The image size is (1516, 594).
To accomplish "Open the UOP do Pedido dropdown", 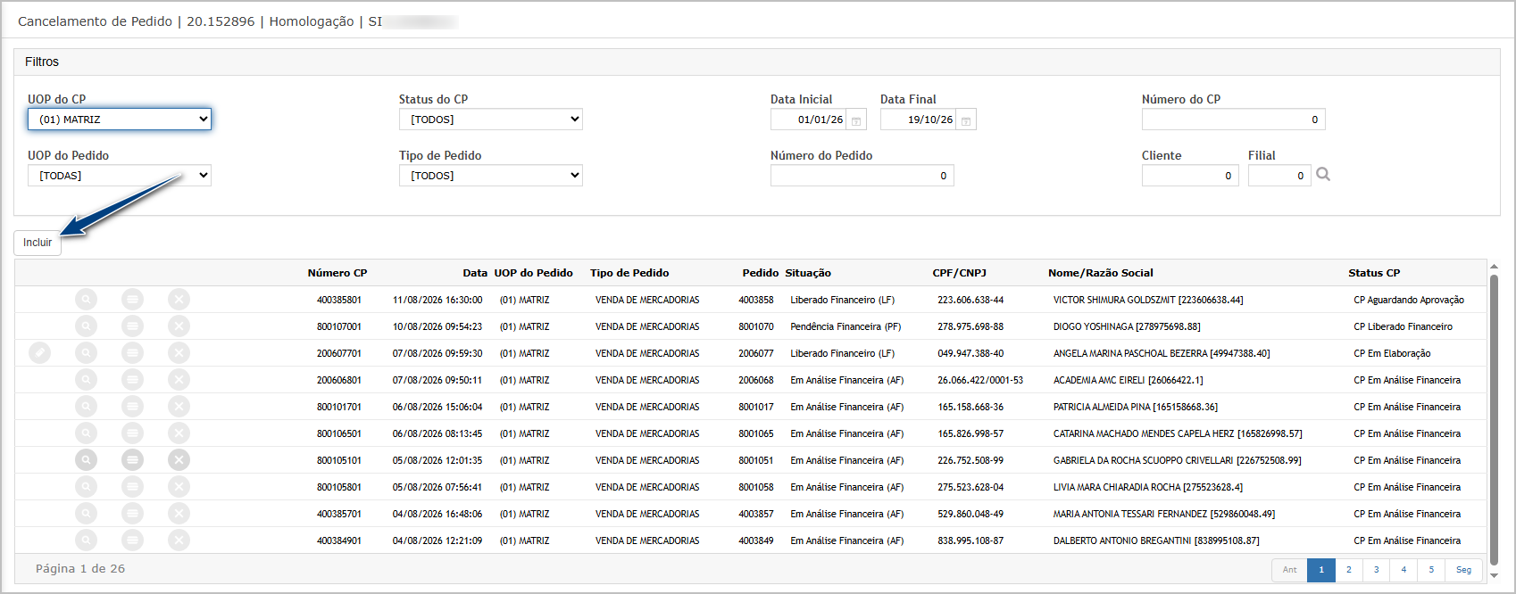I will click(x=120, y=176).
